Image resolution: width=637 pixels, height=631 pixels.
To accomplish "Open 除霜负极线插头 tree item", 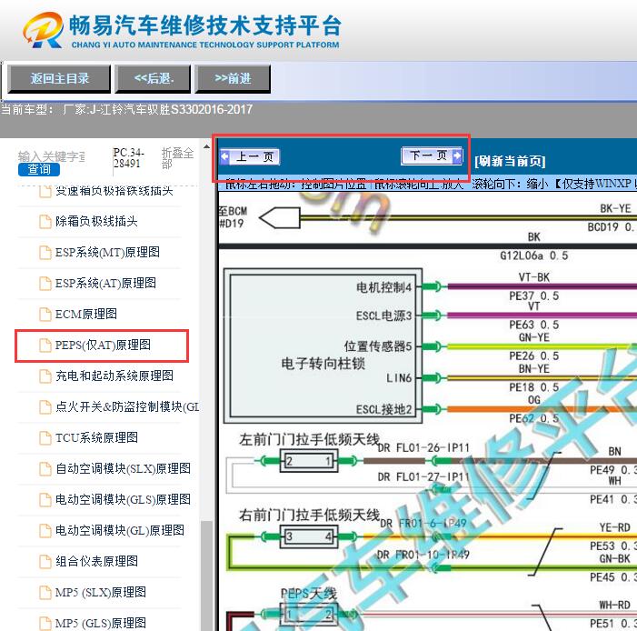I will (96, 221).
